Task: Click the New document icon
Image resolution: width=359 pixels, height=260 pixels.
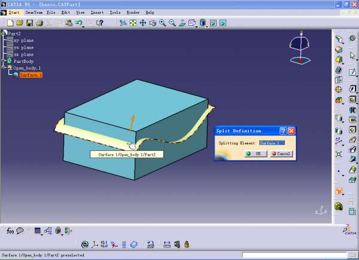Action: coord(11,23)
